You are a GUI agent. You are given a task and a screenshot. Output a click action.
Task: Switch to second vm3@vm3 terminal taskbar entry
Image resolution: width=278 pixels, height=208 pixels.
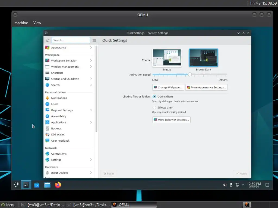coord(88,205)
